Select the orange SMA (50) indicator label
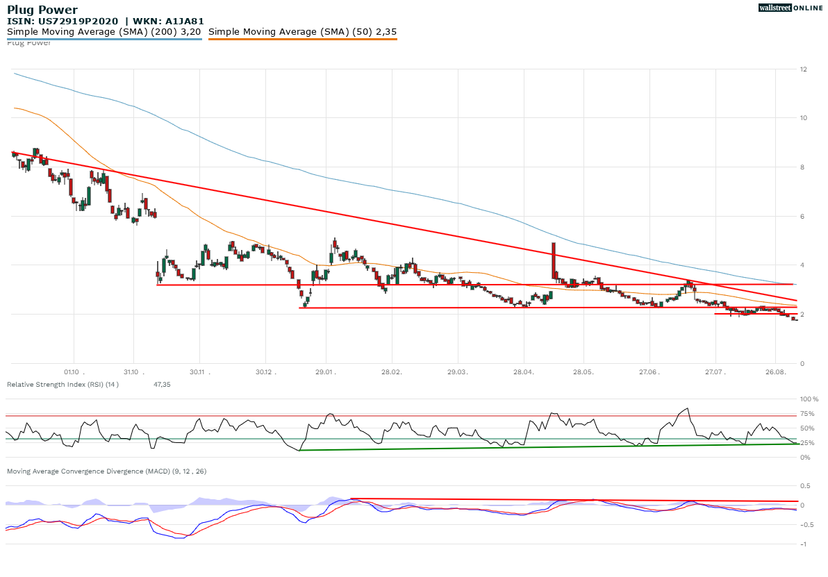 pos(302,31)
